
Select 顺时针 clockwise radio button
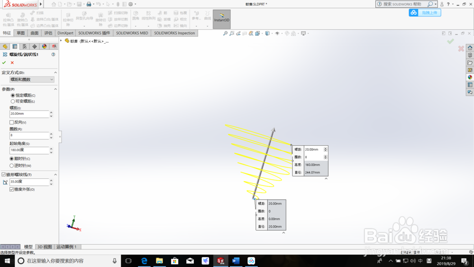point(11,158)
